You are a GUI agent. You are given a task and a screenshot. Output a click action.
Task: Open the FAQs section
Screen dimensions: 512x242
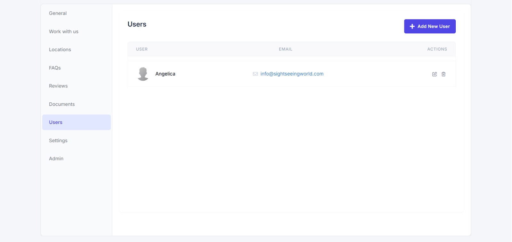(x=55, y=68)
